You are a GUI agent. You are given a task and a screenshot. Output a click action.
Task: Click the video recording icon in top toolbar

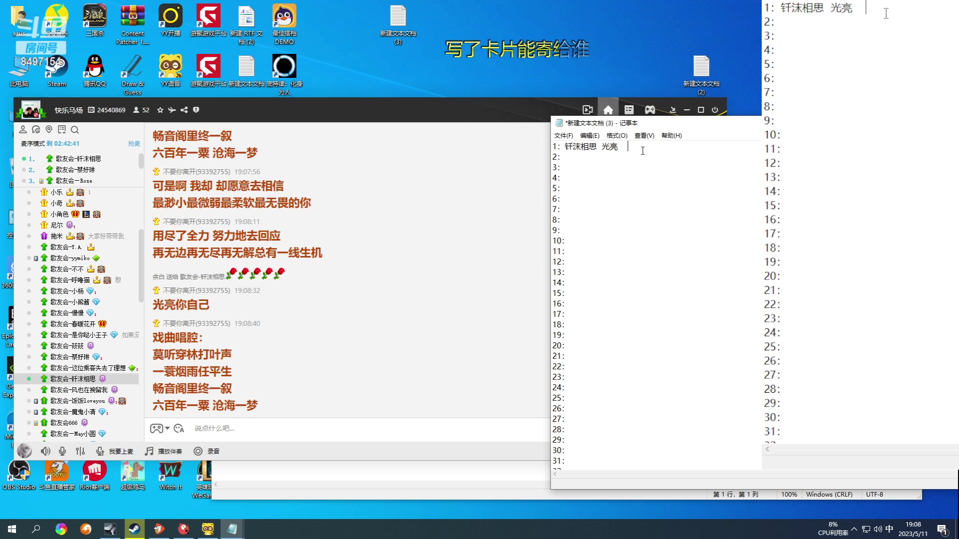(587, 110)
